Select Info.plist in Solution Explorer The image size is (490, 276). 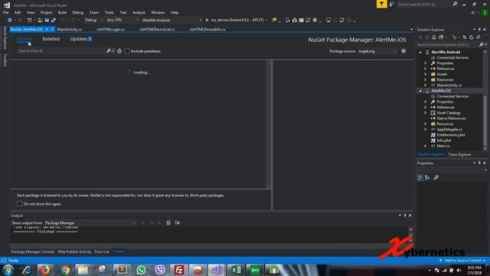click(444, 140)
